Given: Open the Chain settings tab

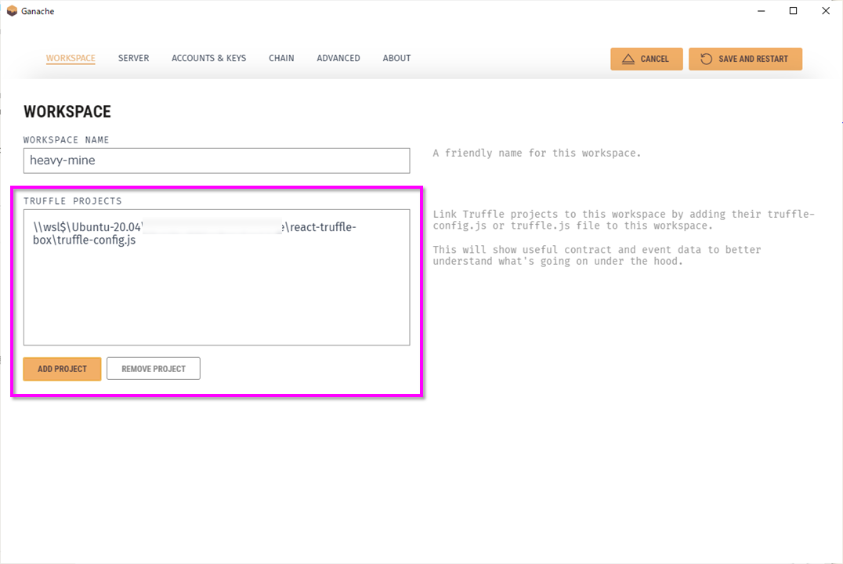Looking at the screenshot, I should pyautogui.click(x=281, y=58).
